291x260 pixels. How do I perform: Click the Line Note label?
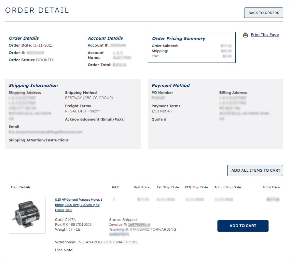tap(64, 250)
